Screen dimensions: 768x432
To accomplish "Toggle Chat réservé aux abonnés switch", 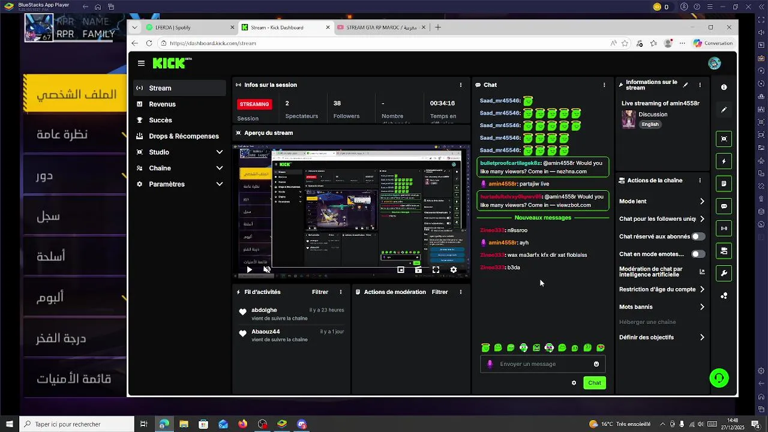I will (698, 236).
